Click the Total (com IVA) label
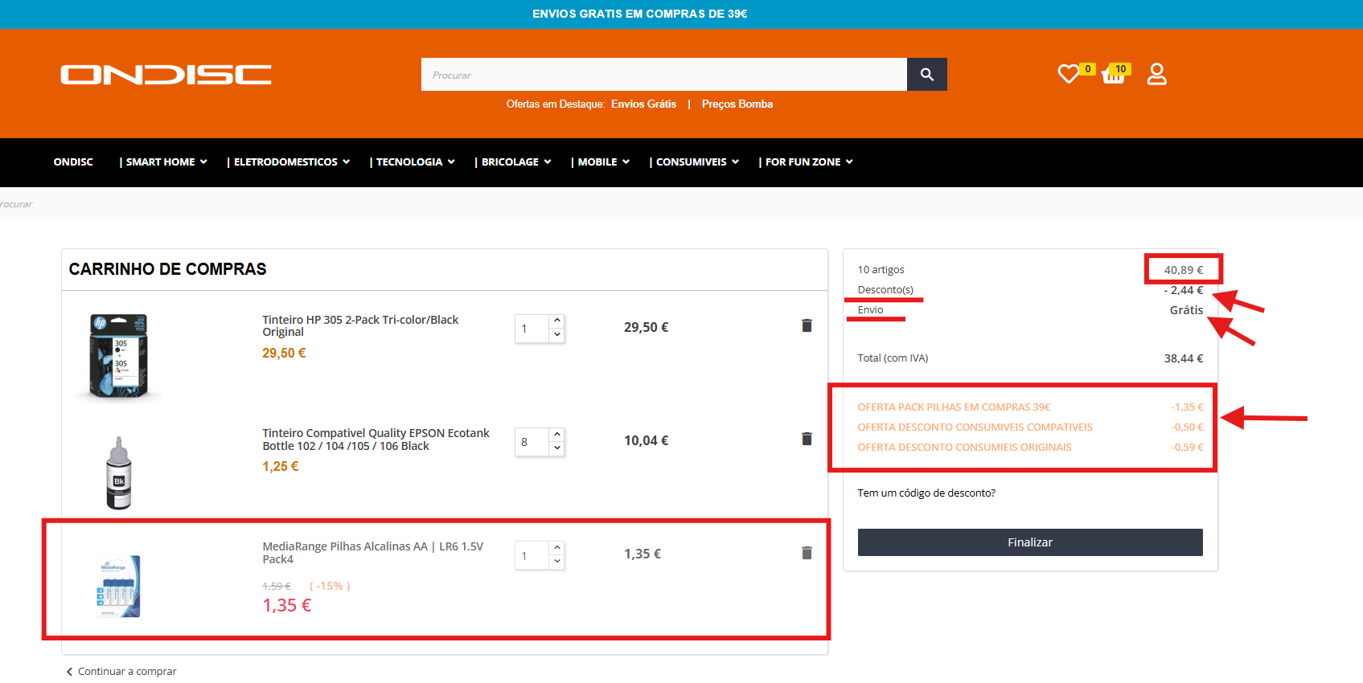1363x683 pixels. pyautogui.click(x=893, y=358)
